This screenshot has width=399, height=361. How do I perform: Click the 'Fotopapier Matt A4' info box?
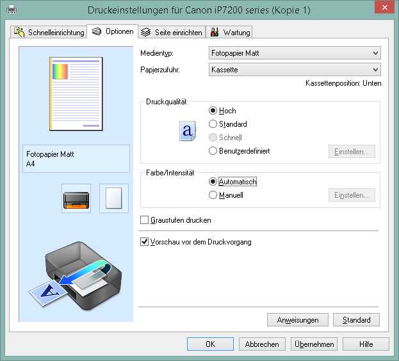pyautogui.click(x=76, y=159)
